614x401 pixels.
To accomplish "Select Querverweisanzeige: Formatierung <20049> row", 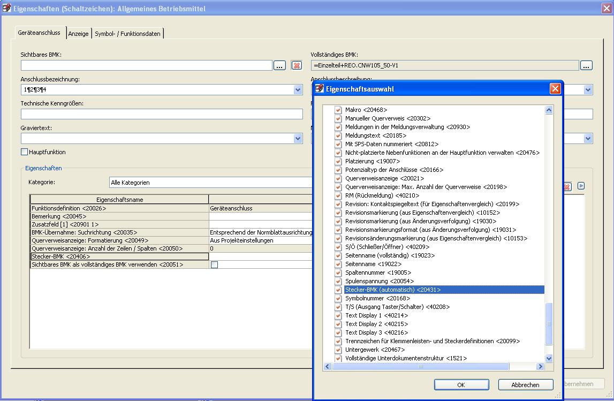I will coord(119,240).
